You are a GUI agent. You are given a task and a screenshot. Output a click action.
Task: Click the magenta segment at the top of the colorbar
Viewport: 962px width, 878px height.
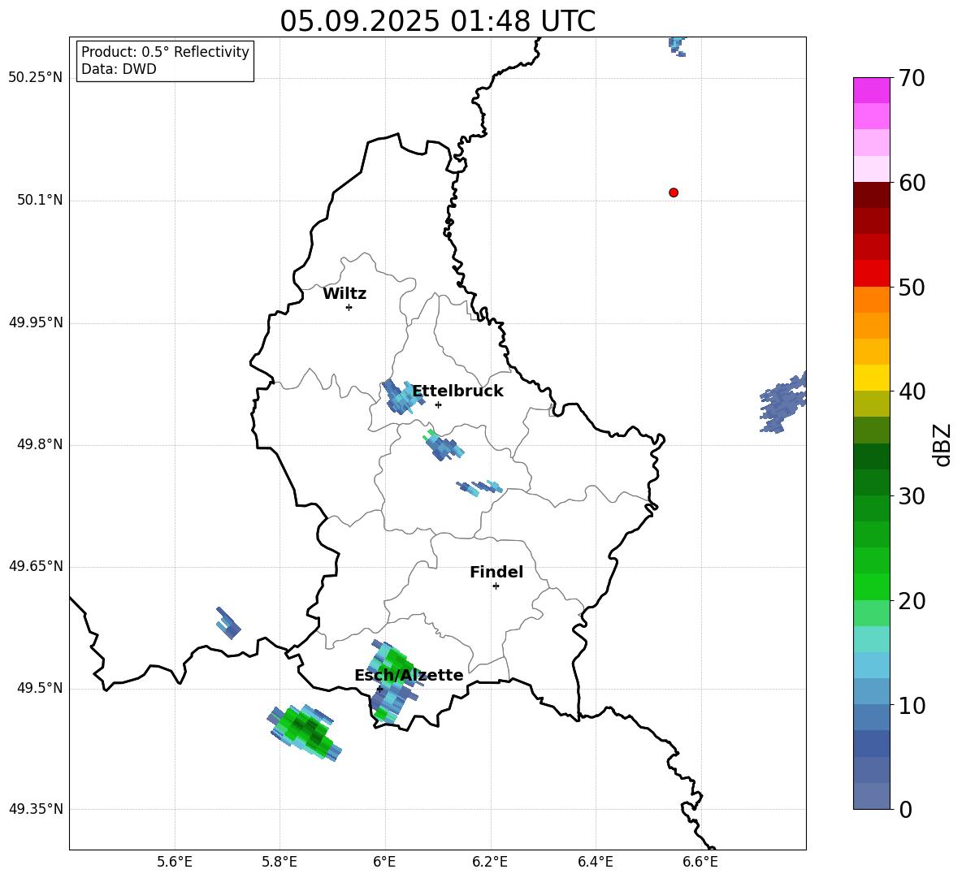871,90
